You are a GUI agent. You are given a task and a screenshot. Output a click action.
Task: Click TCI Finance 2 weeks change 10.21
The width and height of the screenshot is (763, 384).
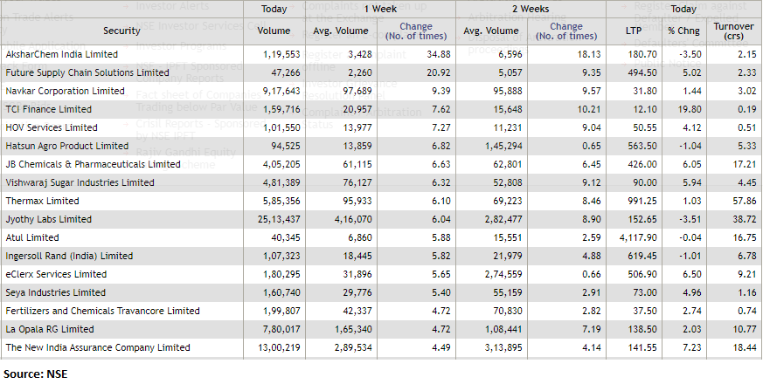point(589,109)
